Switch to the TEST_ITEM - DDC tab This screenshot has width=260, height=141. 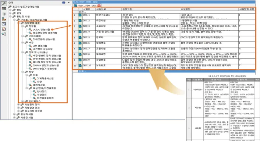[87, 6]
